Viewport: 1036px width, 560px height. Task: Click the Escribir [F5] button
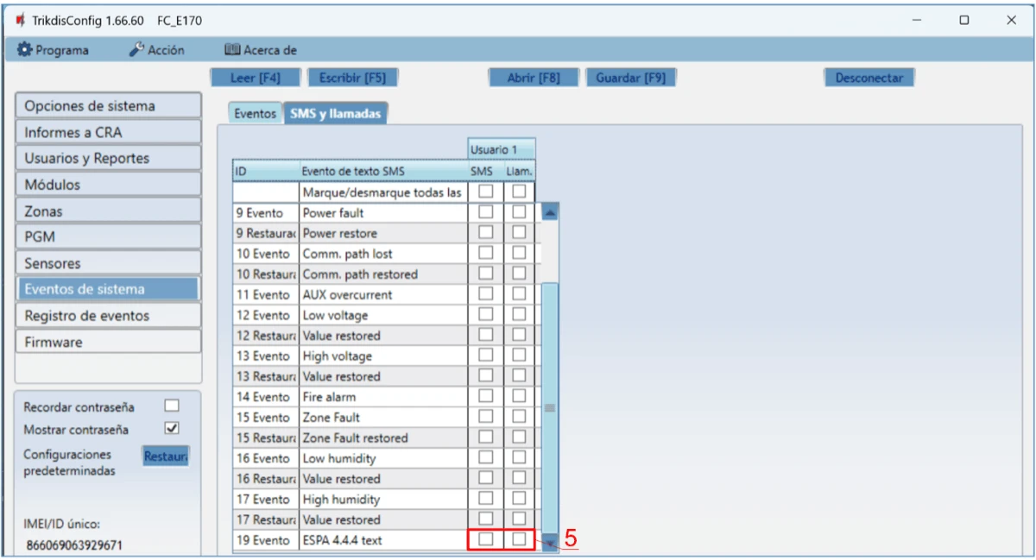point(352,78)
